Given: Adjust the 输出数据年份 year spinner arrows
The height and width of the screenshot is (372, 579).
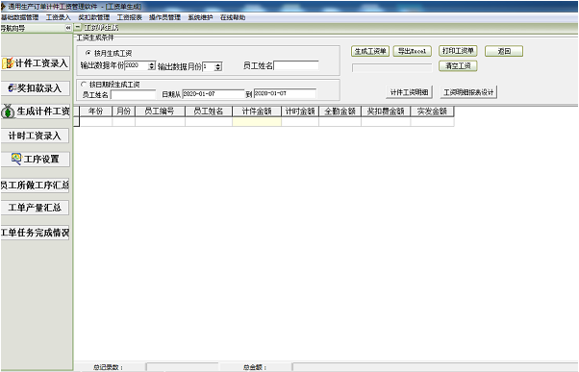Looking at the screenshot, I should [x=152, y=66].
